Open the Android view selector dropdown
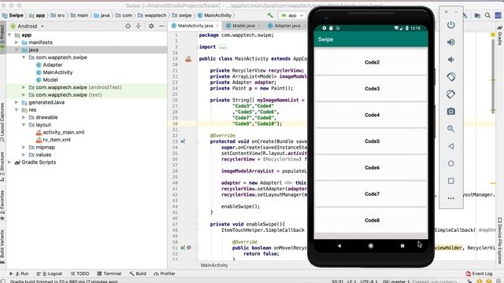Viewport: 504px width, 283px height. 27,26
